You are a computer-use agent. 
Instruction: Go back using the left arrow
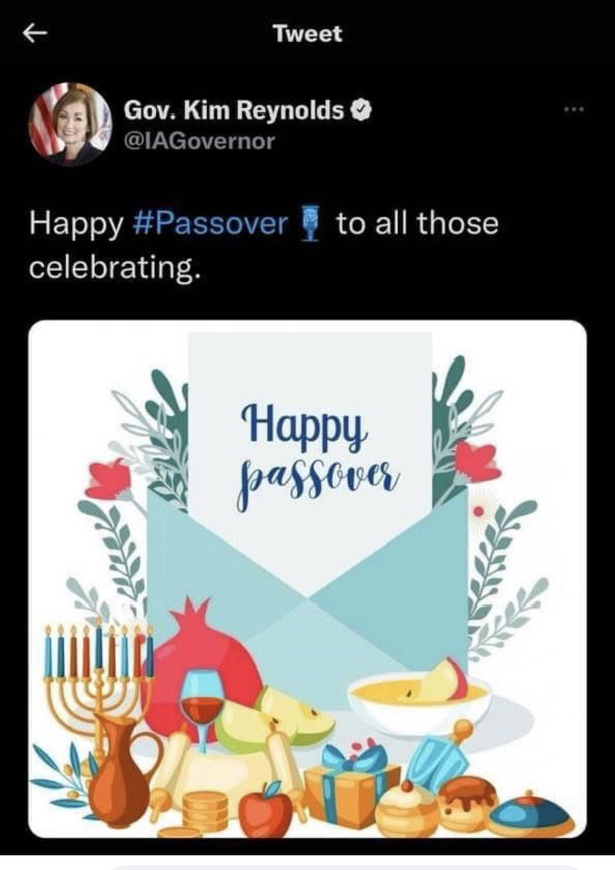(x=36, y=34)
